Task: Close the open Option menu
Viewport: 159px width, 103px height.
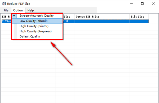Action: 18,10
